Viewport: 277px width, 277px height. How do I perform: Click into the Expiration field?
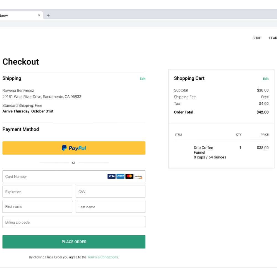[x=37, y=192]
